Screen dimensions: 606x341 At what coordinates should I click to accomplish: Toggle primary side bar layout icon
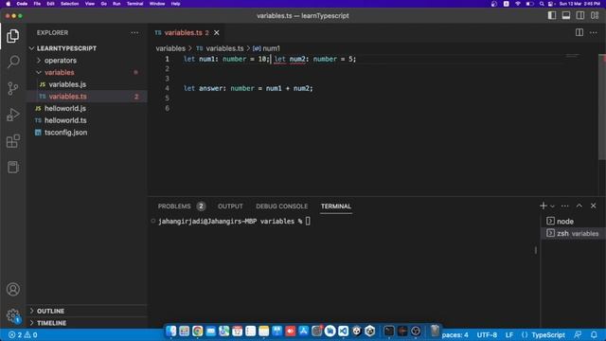tap(552, 15)
